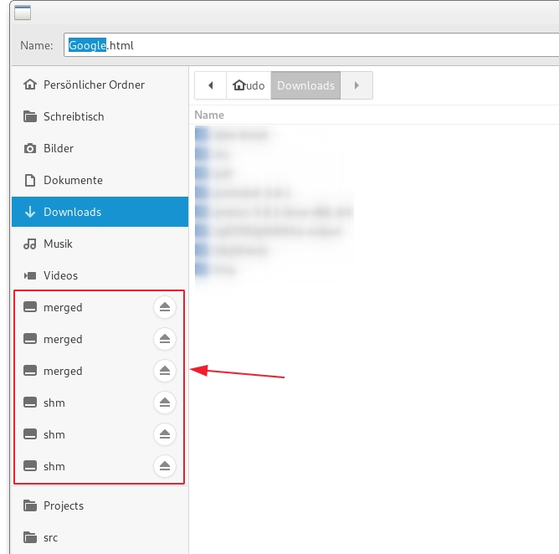559x554 pixels.
Task: Open the window menu icon in title bar
Action: (x=23, y=12)
